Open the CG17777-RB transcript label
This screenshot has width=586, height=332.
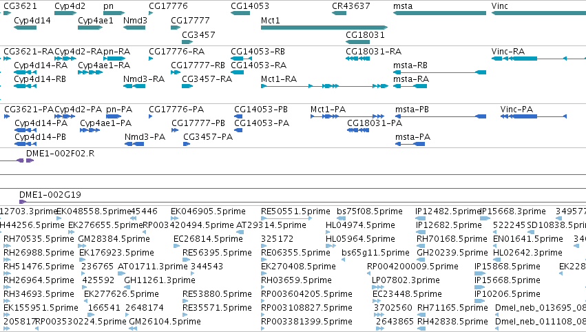tap(198, 65)
